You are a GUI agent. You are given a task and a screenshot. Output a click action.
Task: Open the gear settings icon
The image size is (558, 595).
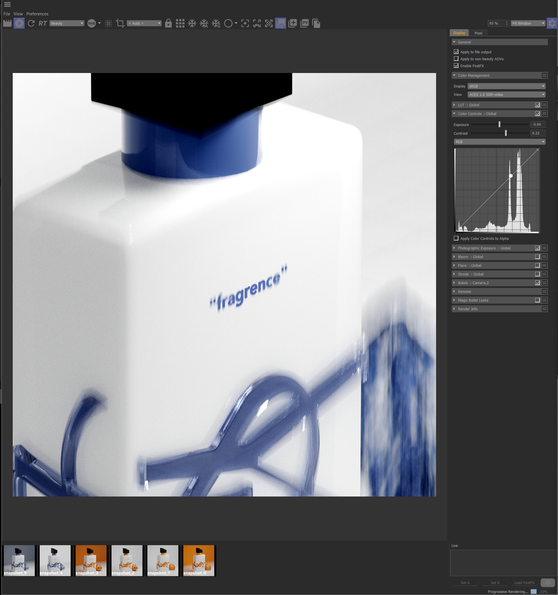point(552,23)
